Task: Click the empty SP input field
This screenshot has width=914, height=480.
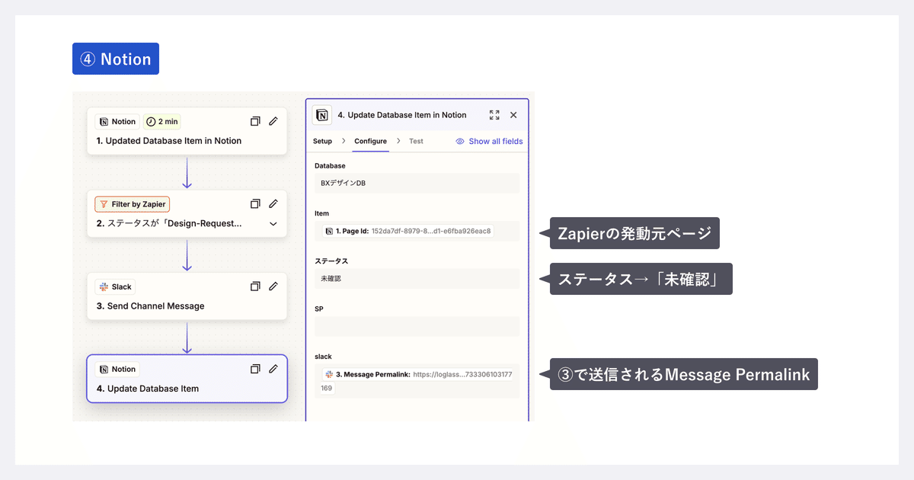Action: 417,326
